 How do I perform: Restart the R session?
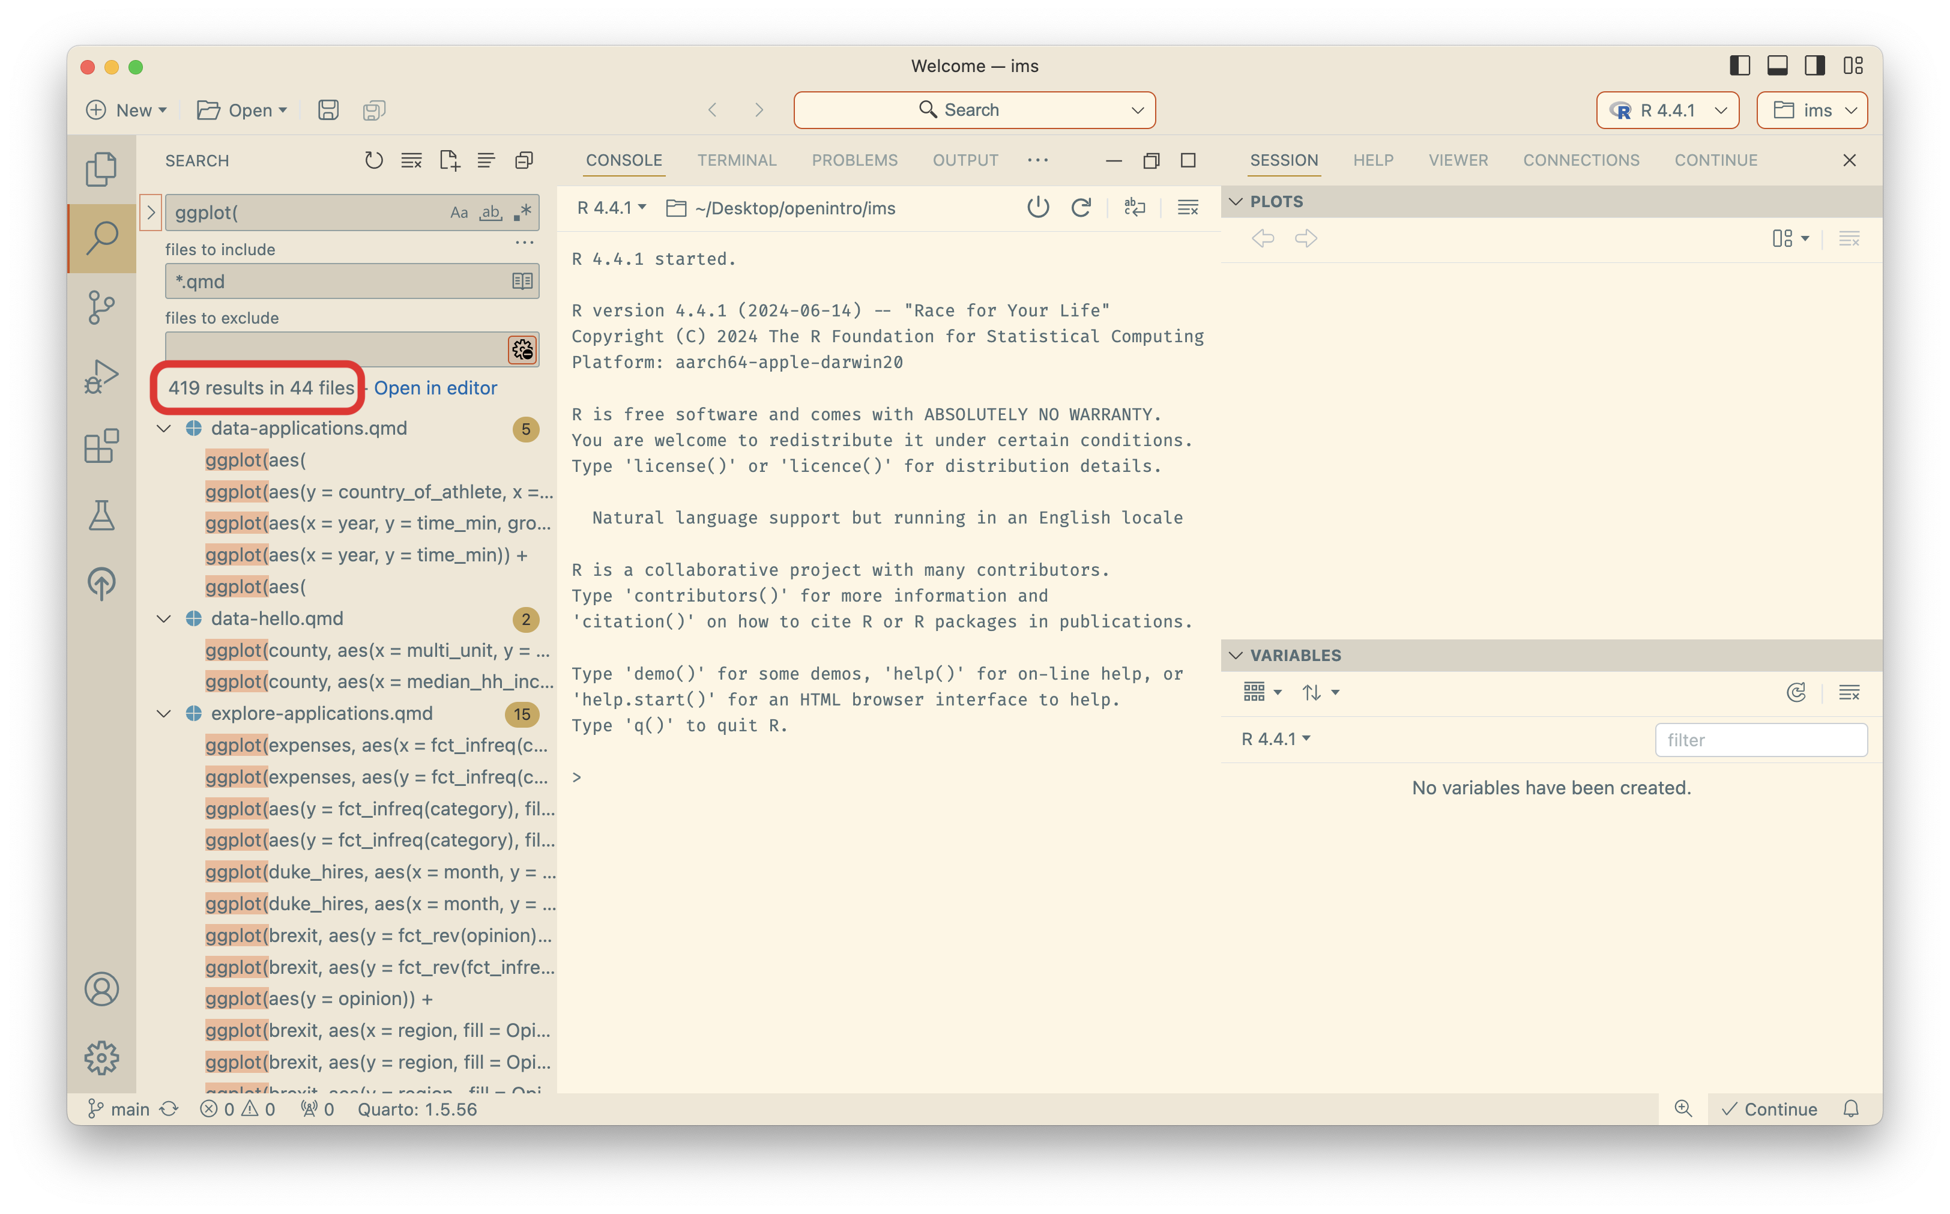pos(1081,207)
